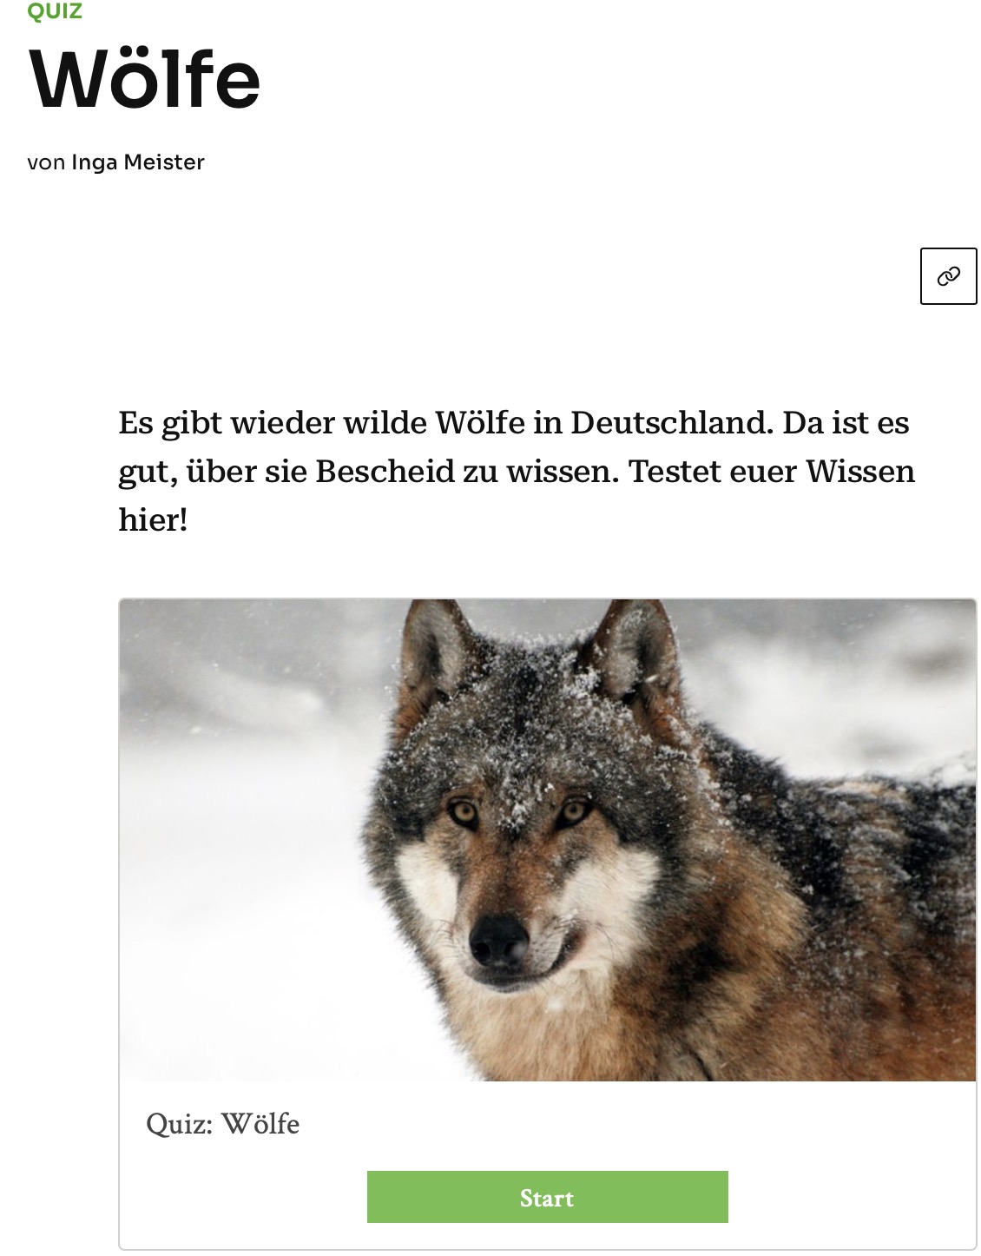Open author Inga Meister's profile
Screen dimensions: 981x1256
138,162
